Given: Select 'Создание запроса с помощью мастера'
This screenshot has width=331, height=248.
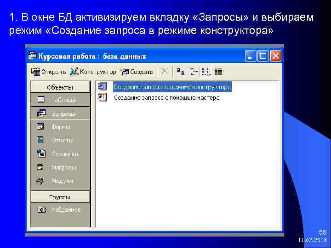Looking at the screenshot, I should (166, 98).
